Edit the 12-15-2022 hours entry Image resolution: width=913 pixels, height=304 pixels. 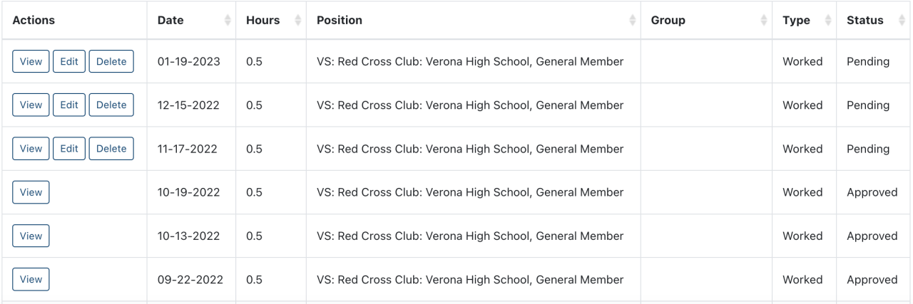click(x=69, y=105)
